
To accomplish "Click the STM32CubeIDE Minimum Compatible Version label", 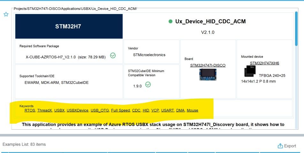I will 146,73.
